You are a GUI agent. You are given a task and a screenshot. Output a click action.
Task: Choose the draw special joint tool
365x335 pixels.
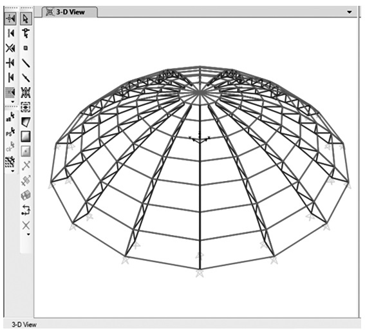pyautogui.click(x=26, y=48)
